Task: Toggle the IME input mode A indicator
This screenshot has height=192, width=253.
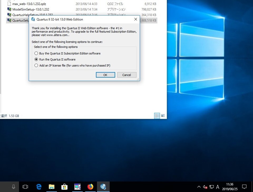Action: 218,187
